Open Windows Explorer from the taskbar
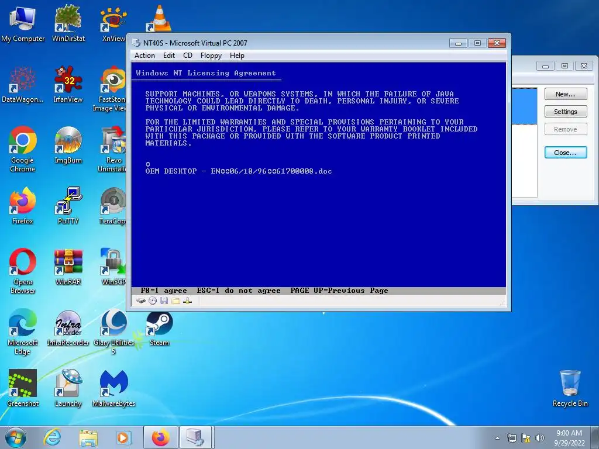This screenshot has height=449, width=599. point(88,437)
